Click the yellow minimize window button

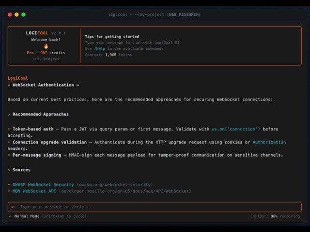(16, 14)
